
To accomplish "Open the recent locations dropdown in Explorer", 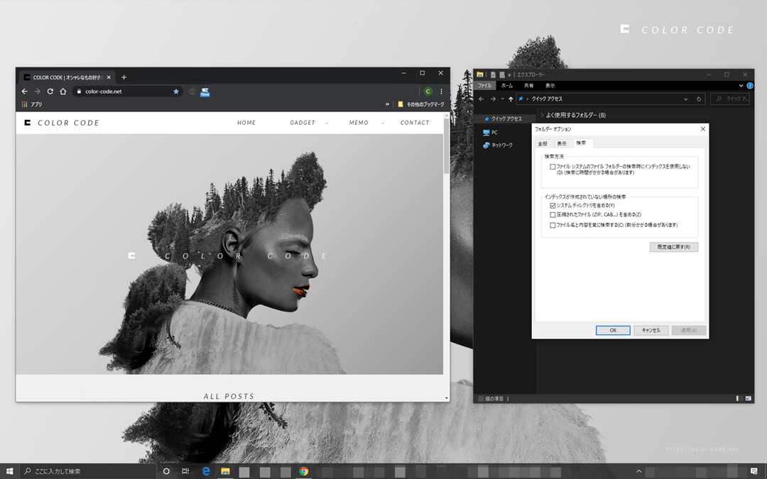I will [502, 99].
